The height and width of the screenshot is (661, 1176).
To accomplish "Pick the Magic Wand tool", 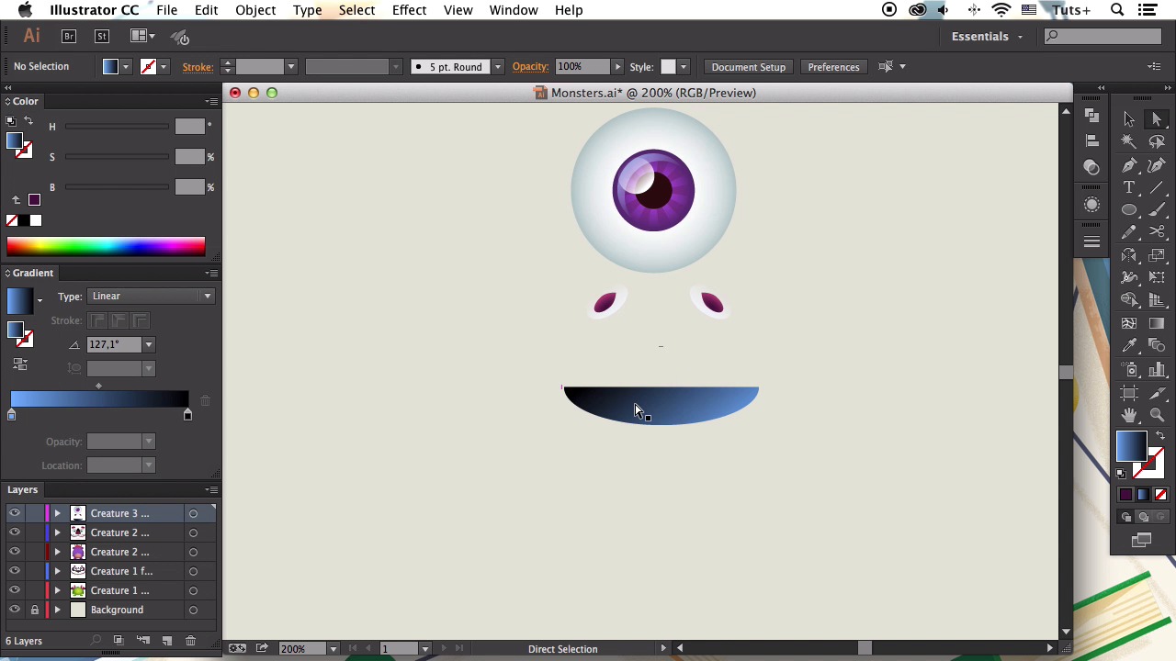I will pos(1129,142).
